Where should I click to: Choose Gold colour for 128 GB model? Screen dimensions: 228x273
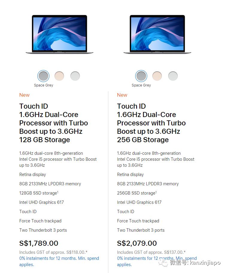pos(59,76)
